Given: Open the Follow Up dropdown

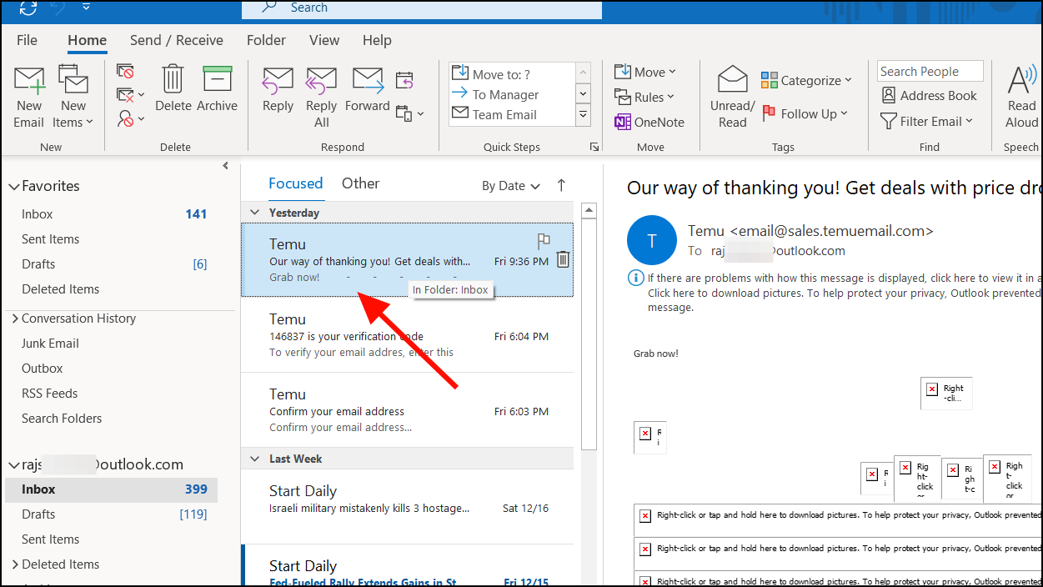Looking at the screenshot, I should (804, 114).
